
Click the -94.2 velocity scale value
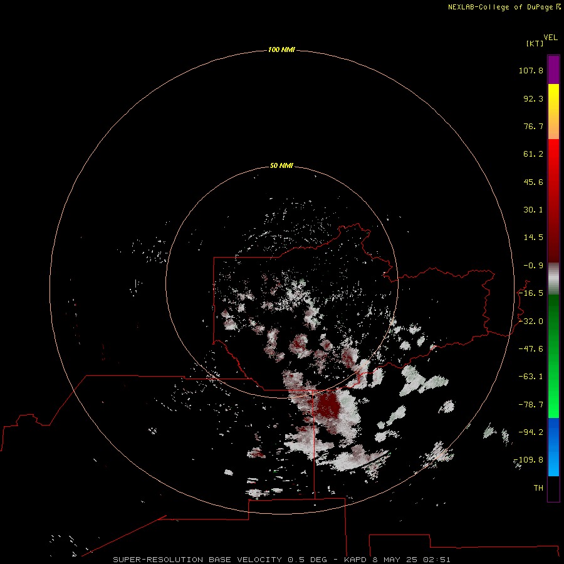pyautogui.click(x=531, y=432)
